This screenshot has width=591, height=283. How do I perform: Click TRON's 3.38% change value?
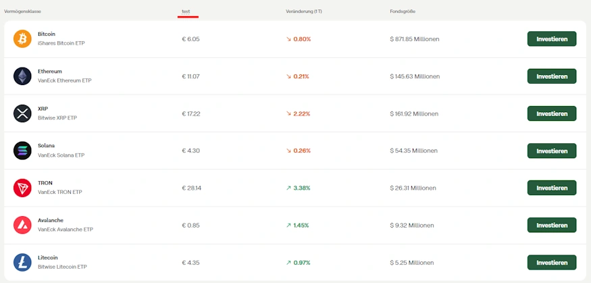(x=301, y=188)
